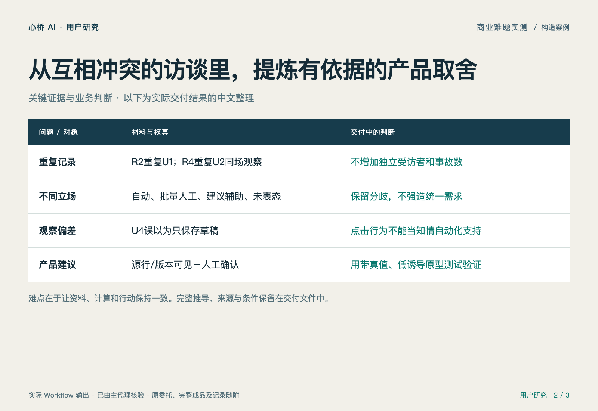The width and height of the screenshot is (598, 411).
Task: Click the 产品建议 row label
Action: tap(58, 265)
